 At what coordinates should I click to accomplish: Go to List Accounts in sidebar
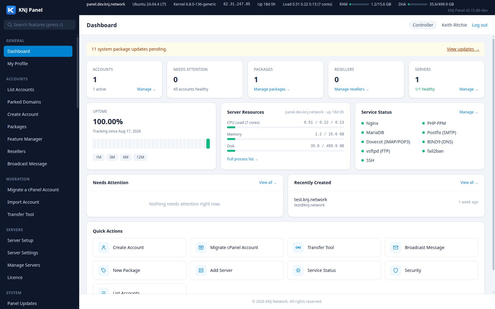[x=38, y=90]
